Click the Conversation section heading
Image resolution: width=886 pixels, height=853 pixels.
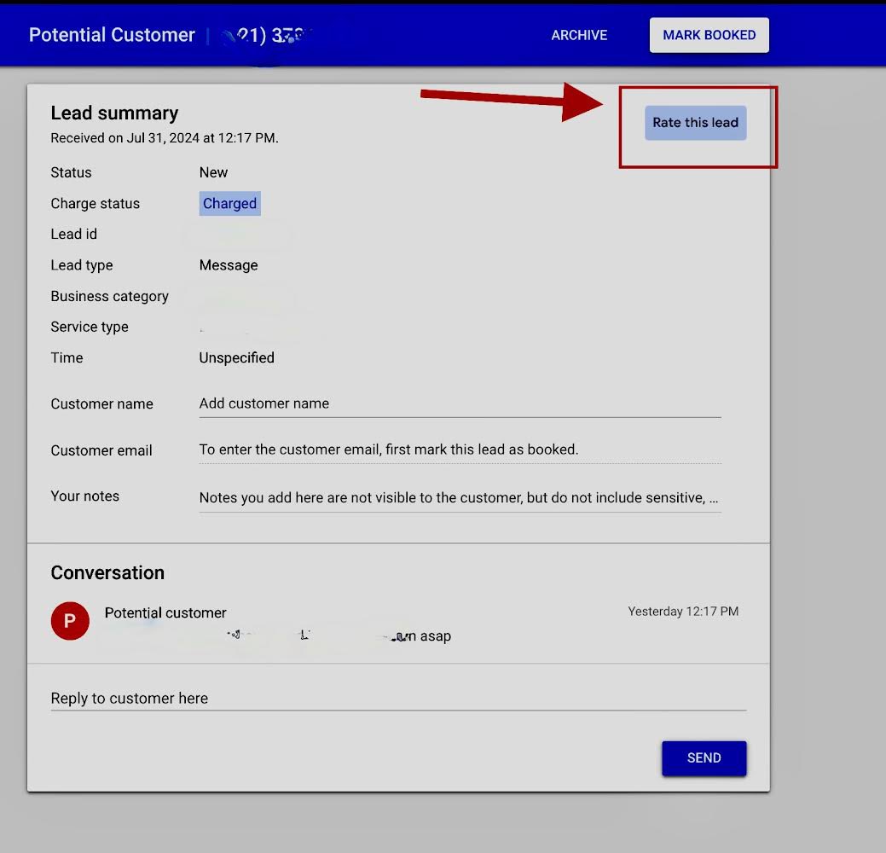pyautogui.click(x=107, y=573)
